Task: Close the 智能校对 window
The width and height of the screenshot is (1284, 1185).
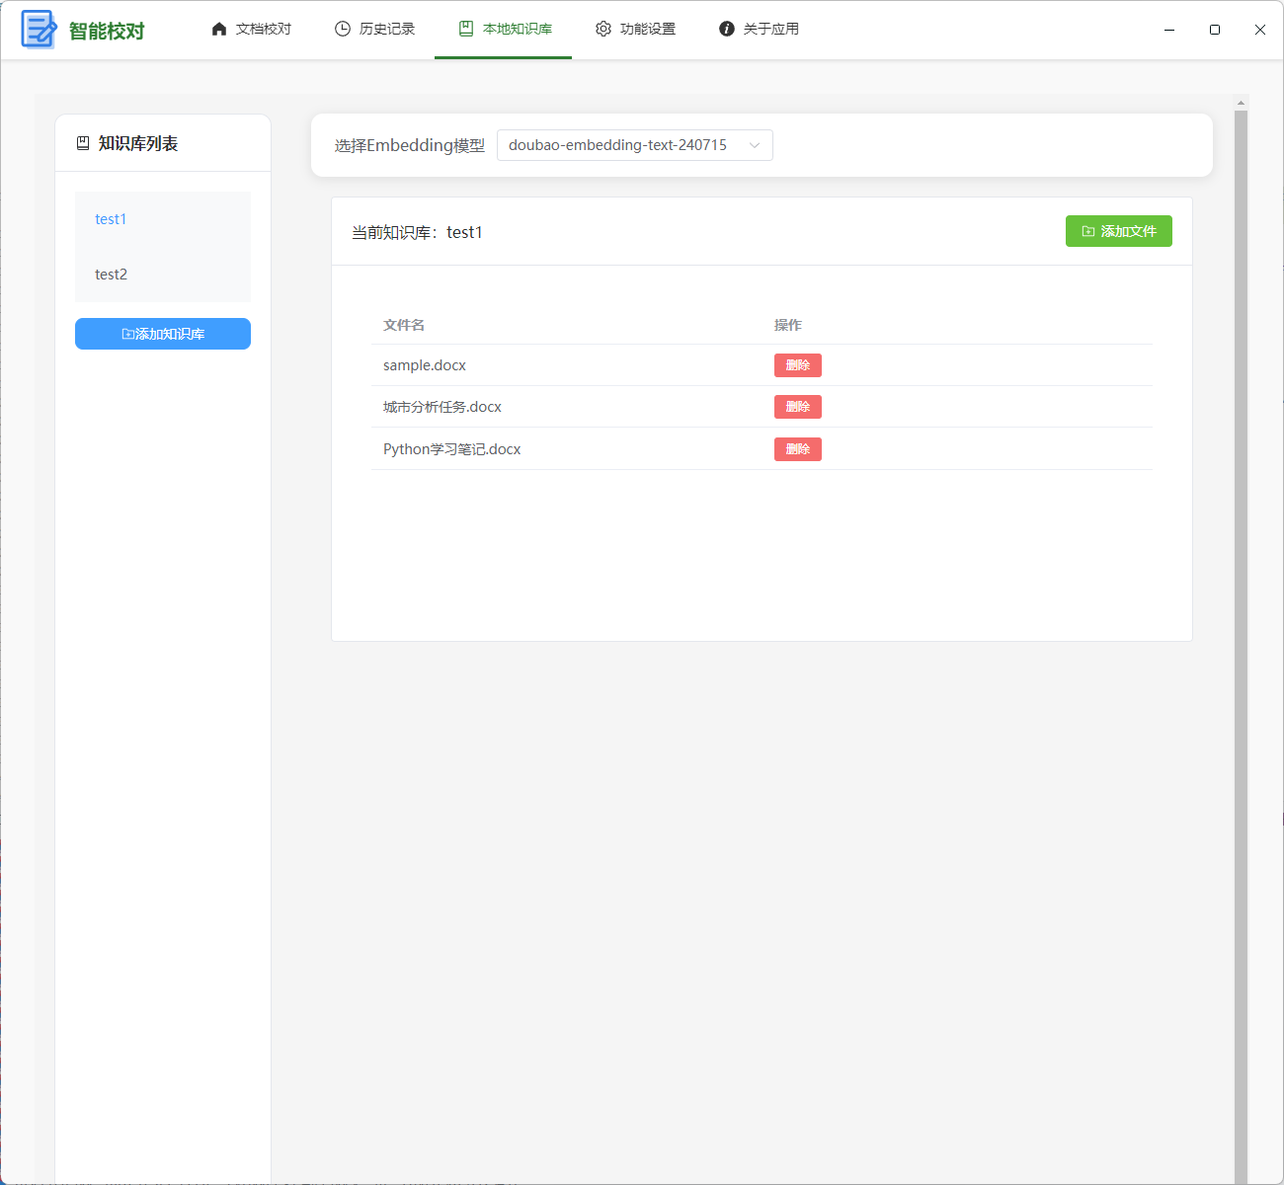Action: [x=1260, y=30]
